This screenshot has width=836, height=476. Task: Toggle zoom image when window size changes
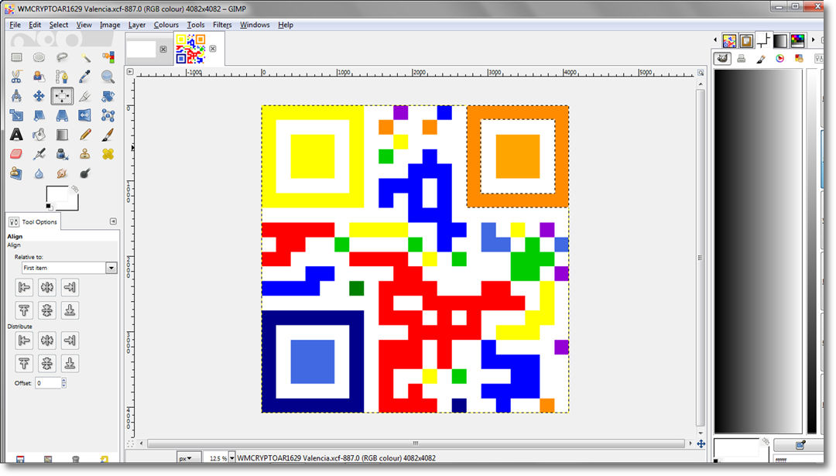pos(701,72)
